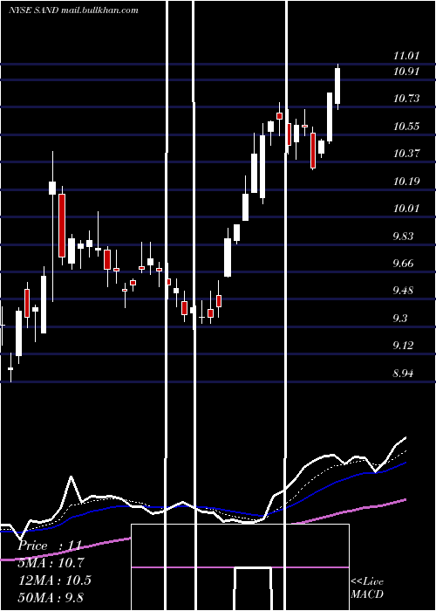
Task: Select the 9.12 price axis label
Action: (x=403, y=346)
